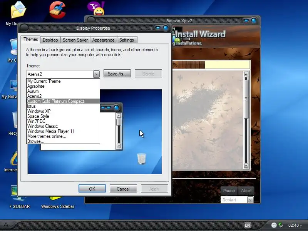Click Display Properties title bar orb icon
This screenshot has width=308, height=231.
pos(24,28)
